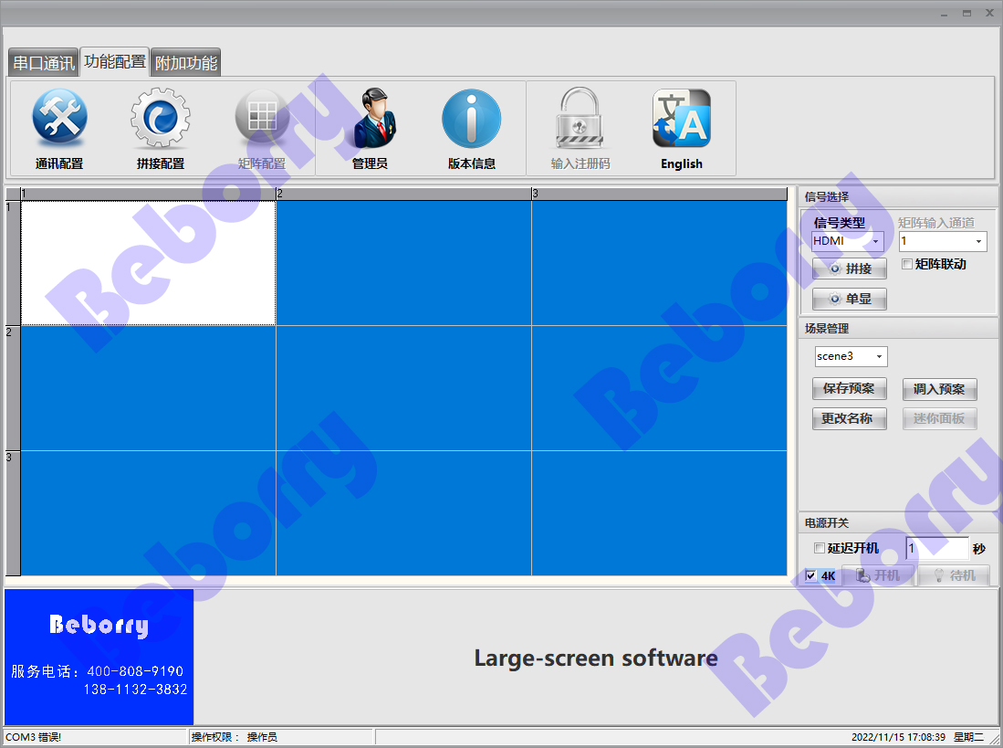The width and height of the screenshot is (1003, 748).
Task: Click the column 2 header of the grid
Action: tap(403, 194)
